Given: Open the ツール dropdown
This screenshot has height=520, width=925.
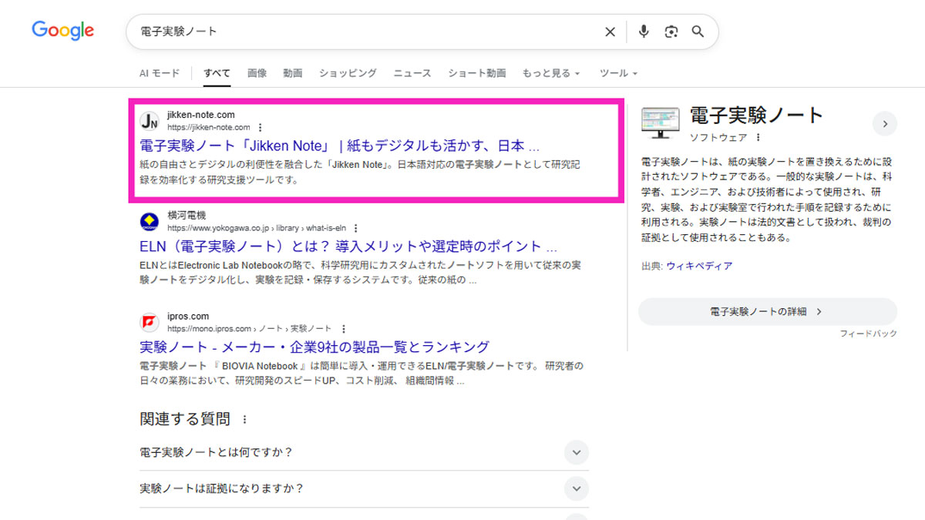Looking at the screenshot, I should (618, 73).
